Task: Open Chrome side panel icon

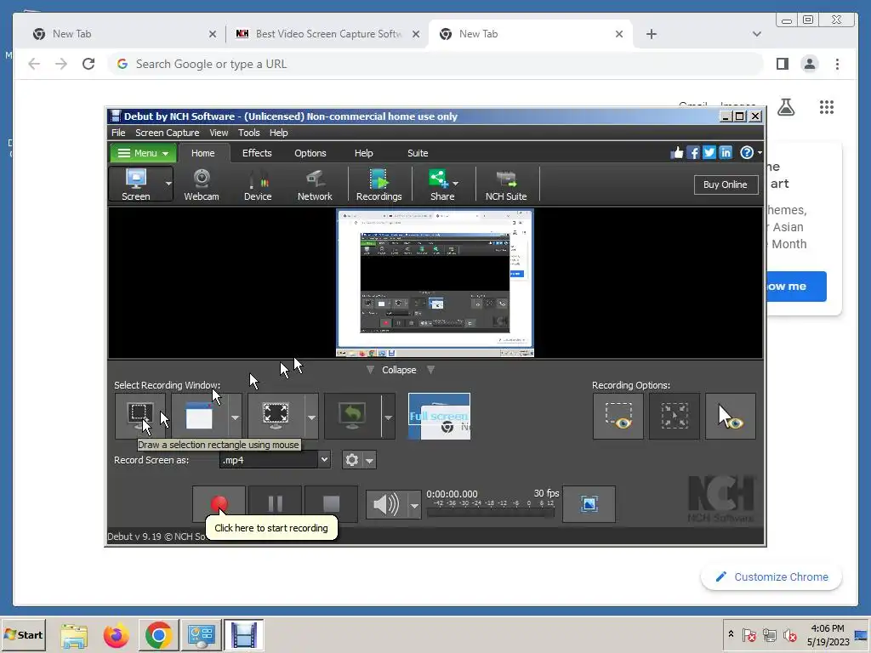Action: (x=783, y=64)
